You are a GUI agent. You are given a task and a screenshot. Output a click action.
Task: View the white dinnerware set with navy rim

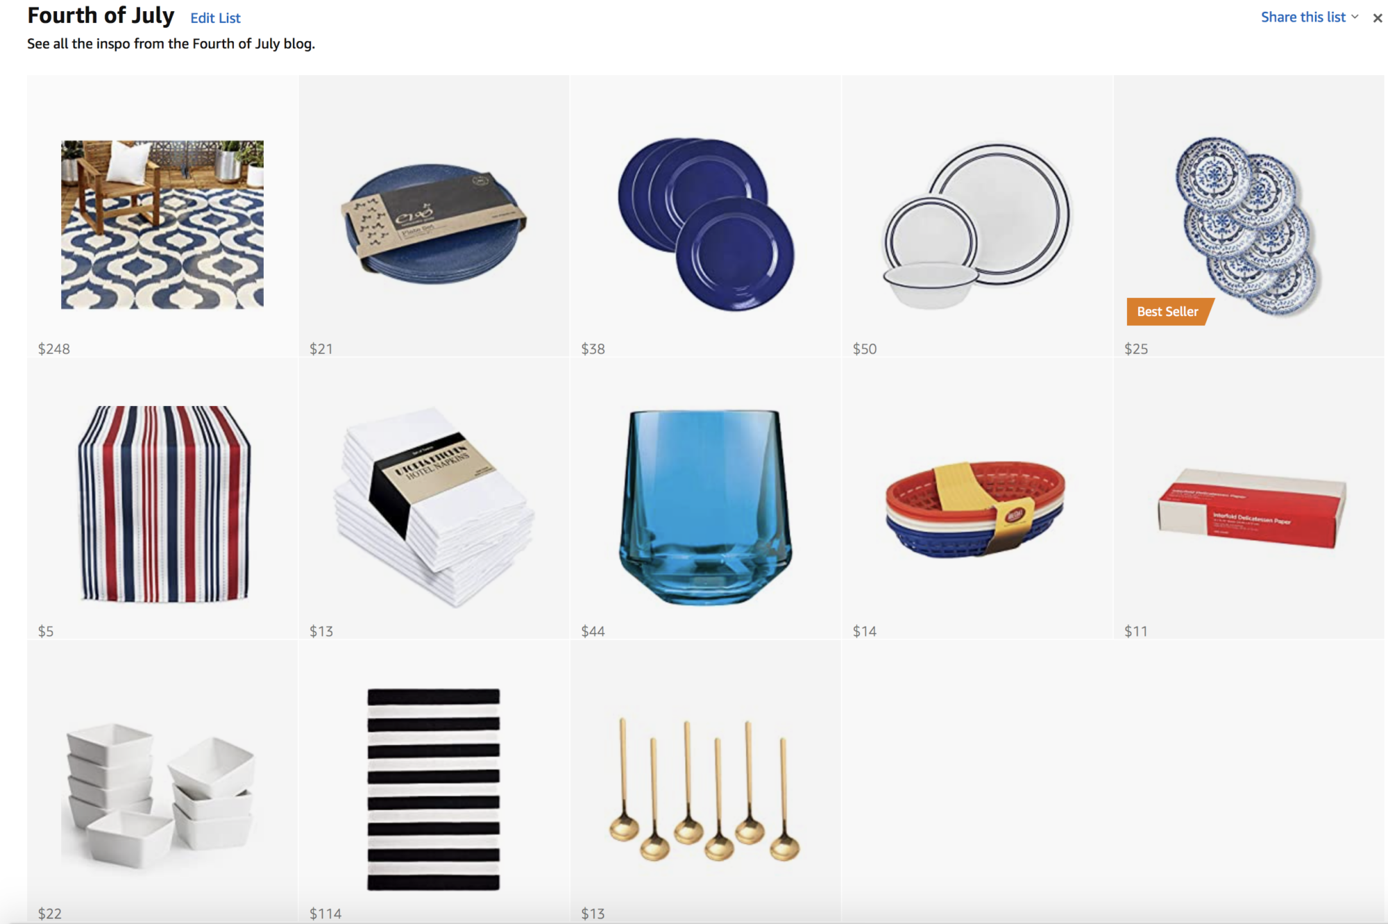pyautogui.click(x=977, y=225)
